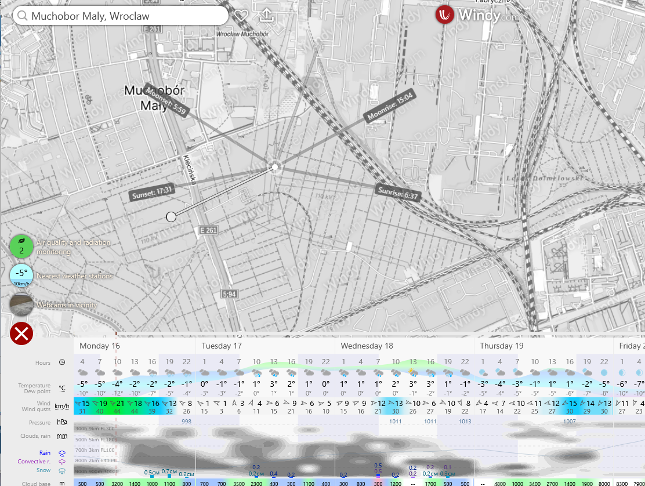Toggle temperature unit °C
The height and width of the screenshot is (486, 645).
point(61,388)
